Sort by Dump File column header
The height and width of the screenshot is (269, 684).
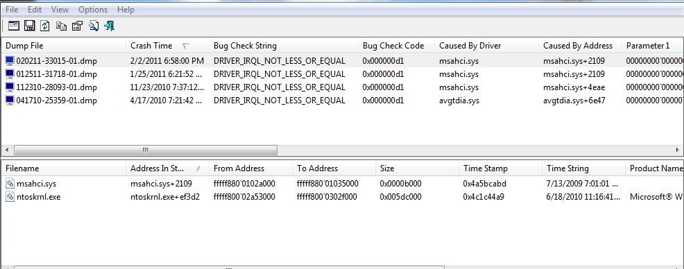point(64,46)
